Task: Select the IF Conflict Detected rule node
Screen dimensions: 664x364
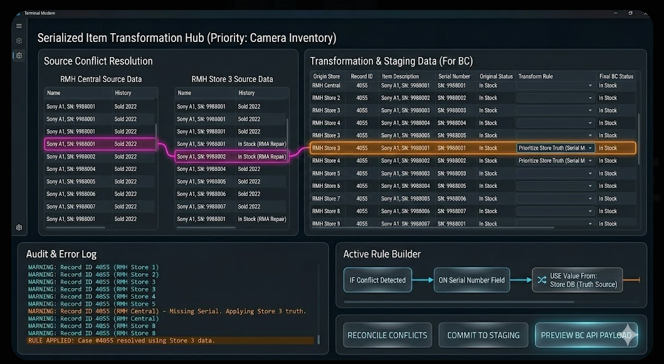Action: (377, 280)
